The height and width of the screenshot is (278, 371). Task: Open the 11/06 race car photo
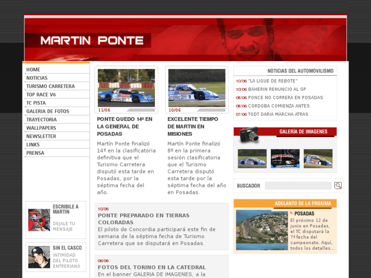[x=127, y=88]
